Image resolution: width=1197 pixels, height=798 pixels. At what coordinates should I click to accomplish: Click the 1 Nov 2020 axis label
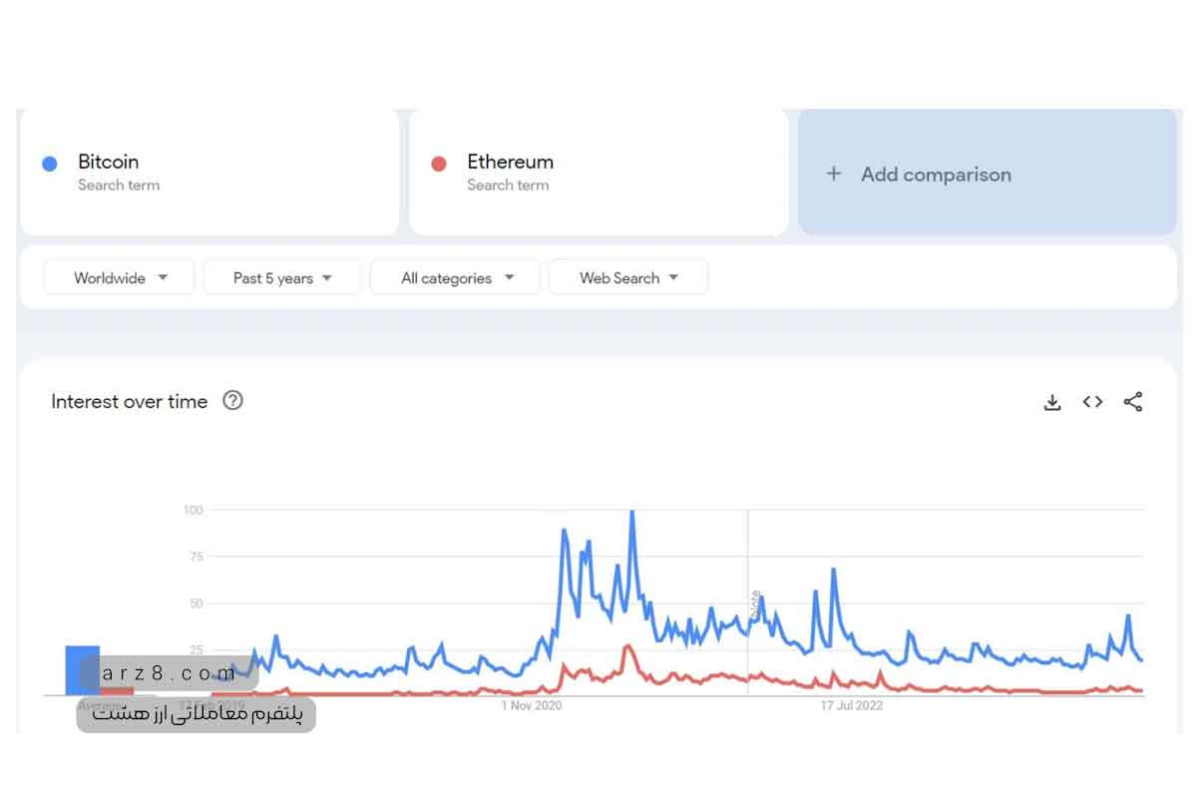pos(532,706)
